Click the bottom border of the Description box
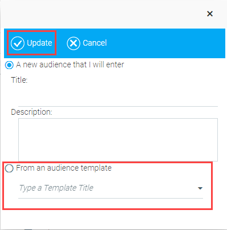The image size is (227, 230). (x=118, y=161)
